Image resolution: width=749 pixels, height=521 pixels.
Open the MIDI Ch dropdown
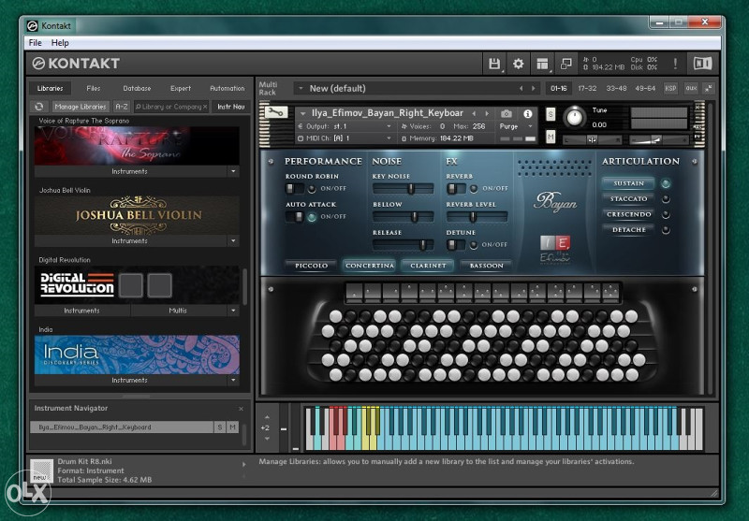tap(345, 138)
